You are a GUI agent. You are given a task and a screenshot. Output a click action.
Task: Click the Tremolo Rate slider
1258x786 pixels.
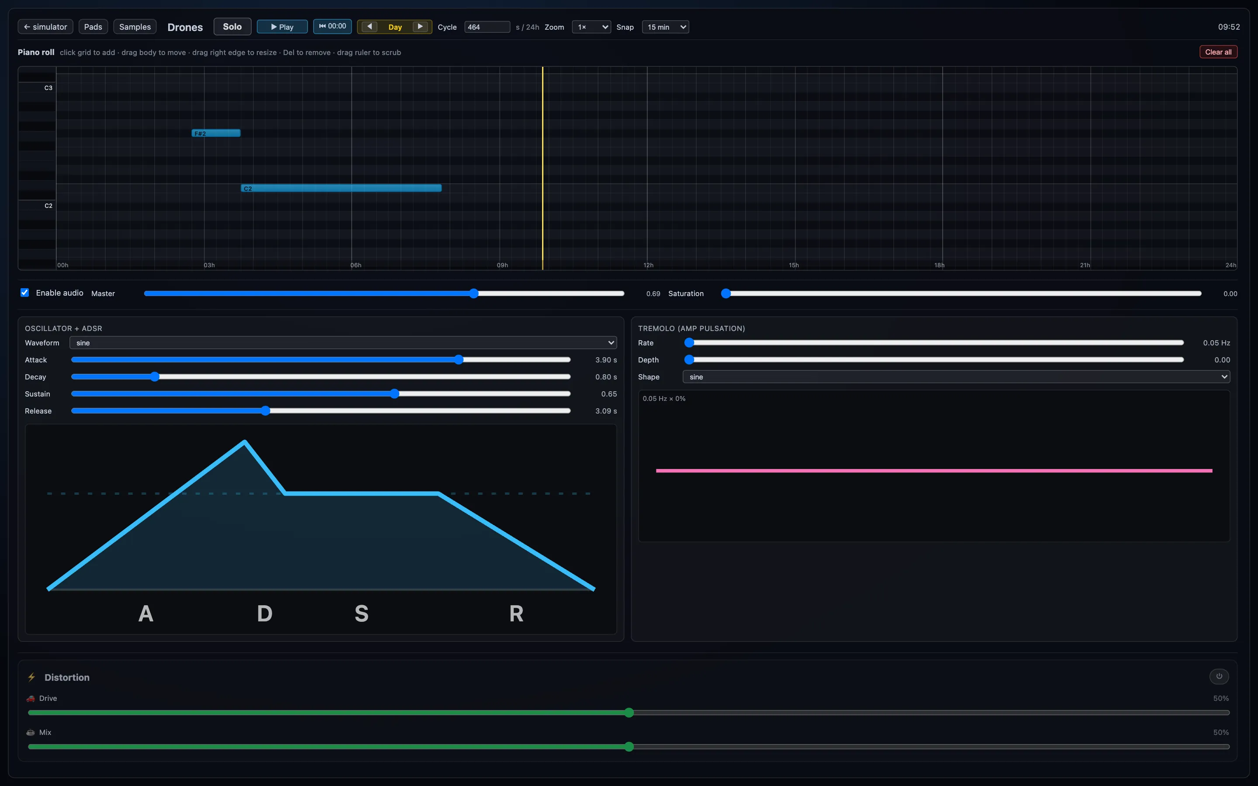click(x=934, y=343)
